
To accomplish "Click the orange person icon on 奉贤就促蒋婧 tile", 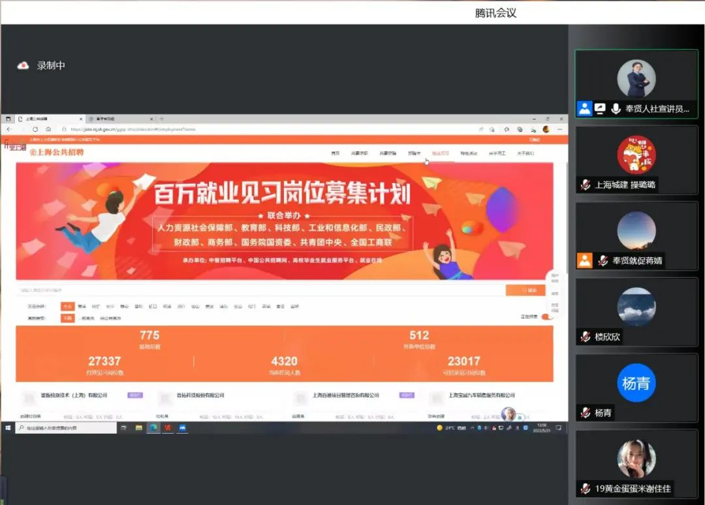I will pos(584,261).
